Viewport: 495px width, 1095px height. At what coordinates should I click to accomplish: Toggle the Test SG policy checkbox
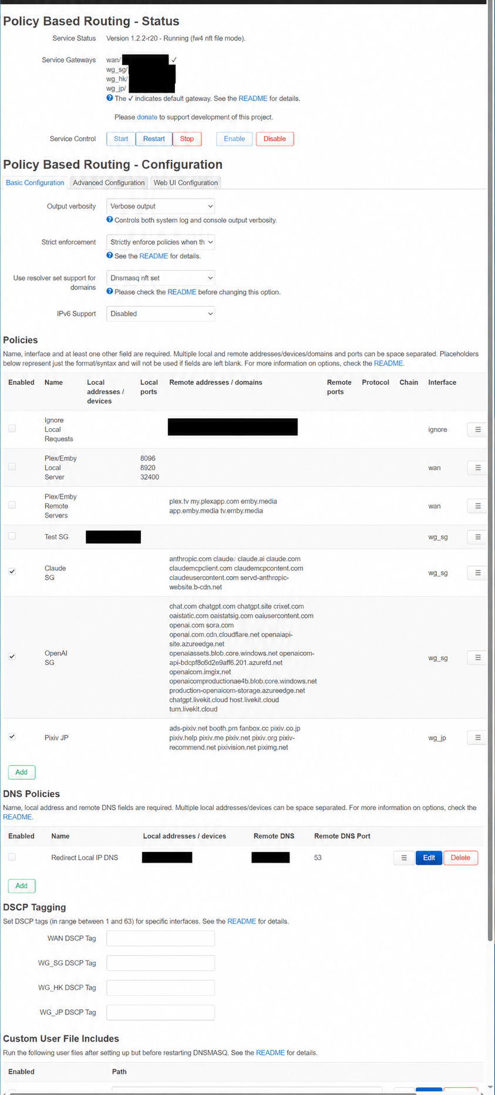click(x=12, y=536)
